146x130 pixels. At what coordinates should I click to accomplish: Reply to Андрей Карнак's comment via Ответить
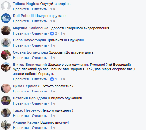(39, 128)
